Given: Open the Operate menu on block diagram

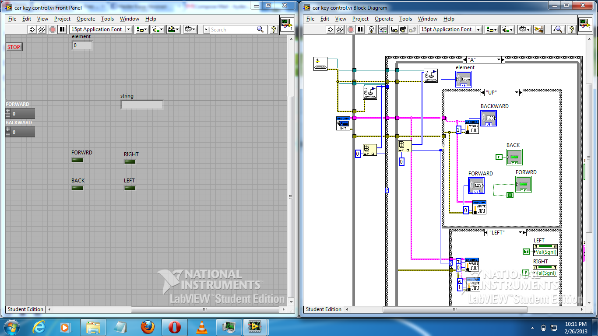Looking at the screenshot, I should pyautogui.click(x=383, y=19).
